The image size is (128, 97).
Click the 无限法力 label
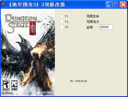pyautogui.click(x=93, y=22)
